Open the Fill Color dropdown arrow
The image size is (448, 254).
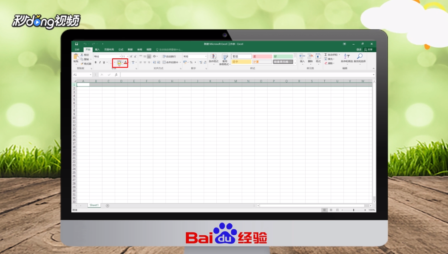pyautogui.click(x=122, y=62)
